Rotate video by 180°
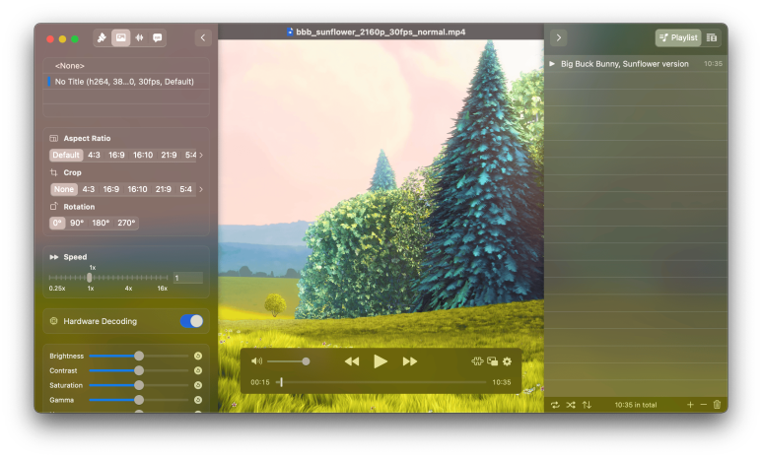 pyautogui.click(x=101, y=223)
